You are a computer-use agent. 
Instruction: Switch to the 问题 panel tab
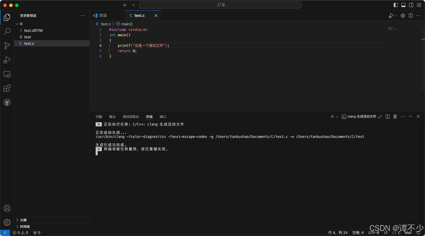click(99, 116)
